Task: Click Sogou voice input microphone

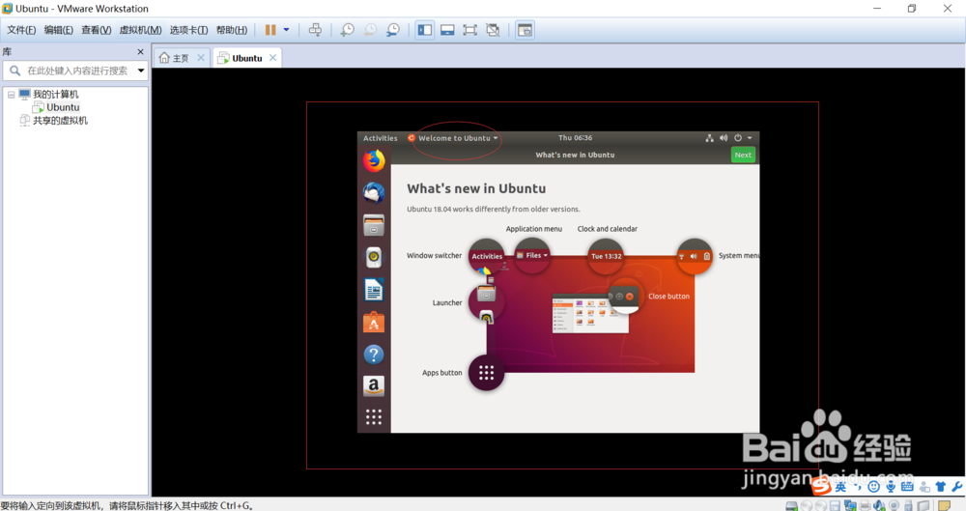Action: click(x=891, y=487)
